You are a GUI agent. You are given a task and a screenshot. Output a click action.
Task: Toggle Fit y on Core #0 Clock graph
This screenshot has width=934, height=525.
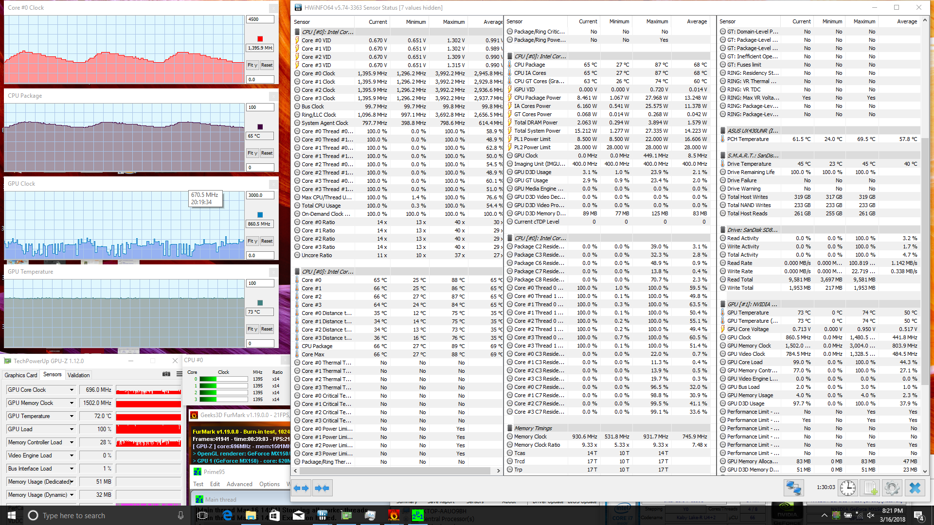click(252, 65)
